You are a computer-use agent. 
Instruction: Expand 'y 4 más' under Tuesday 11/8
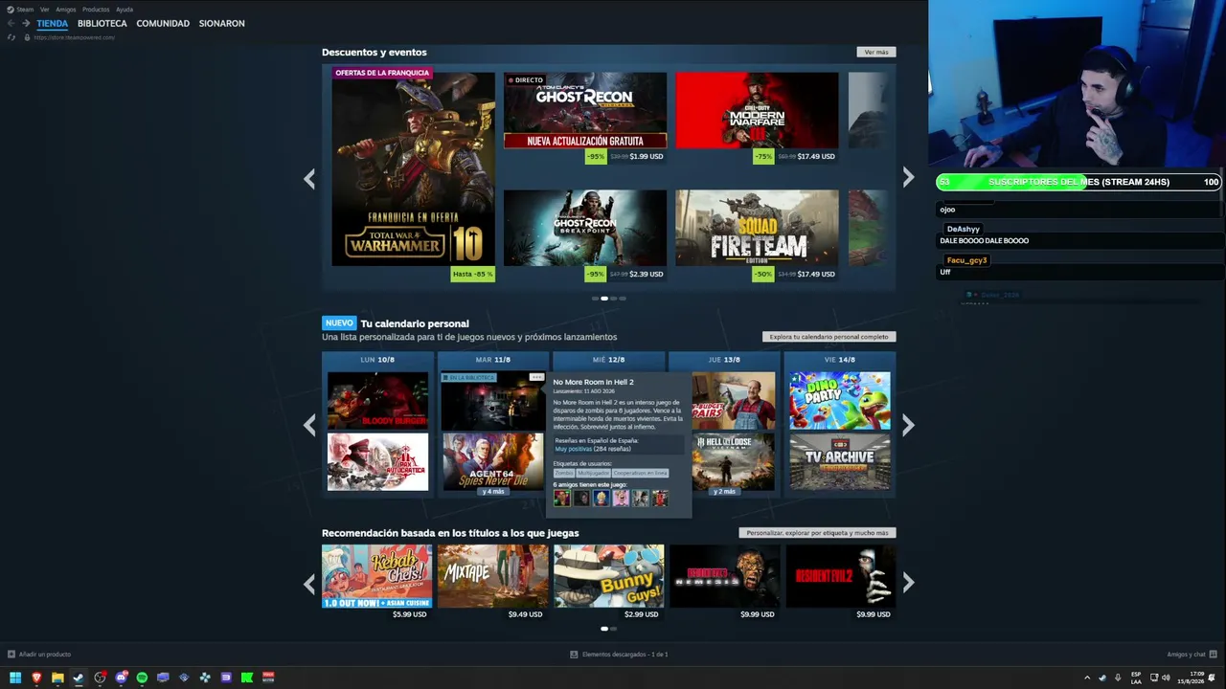pos(493,492)
